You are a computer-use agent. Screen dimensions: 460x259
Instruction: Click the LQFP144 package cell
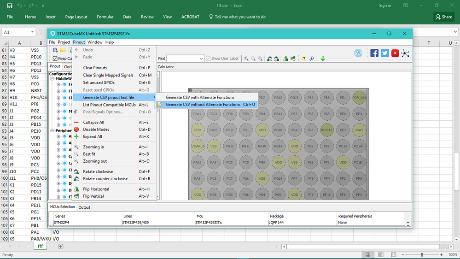click(302, 223)
